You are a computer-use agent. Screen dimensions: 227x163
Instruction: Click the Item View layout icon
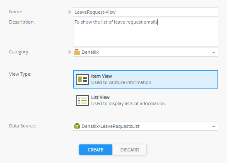click(82, 79)
